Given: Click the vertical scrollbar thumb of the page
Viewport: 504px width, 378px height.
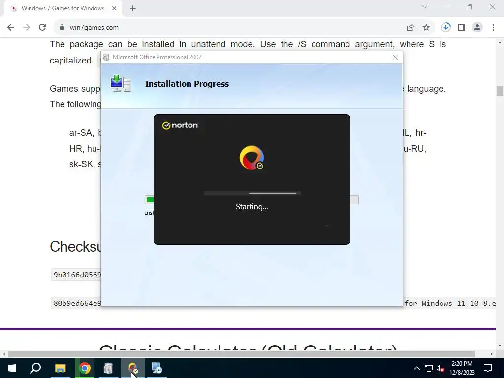Looking at the screenshot, I should point(500,91).
